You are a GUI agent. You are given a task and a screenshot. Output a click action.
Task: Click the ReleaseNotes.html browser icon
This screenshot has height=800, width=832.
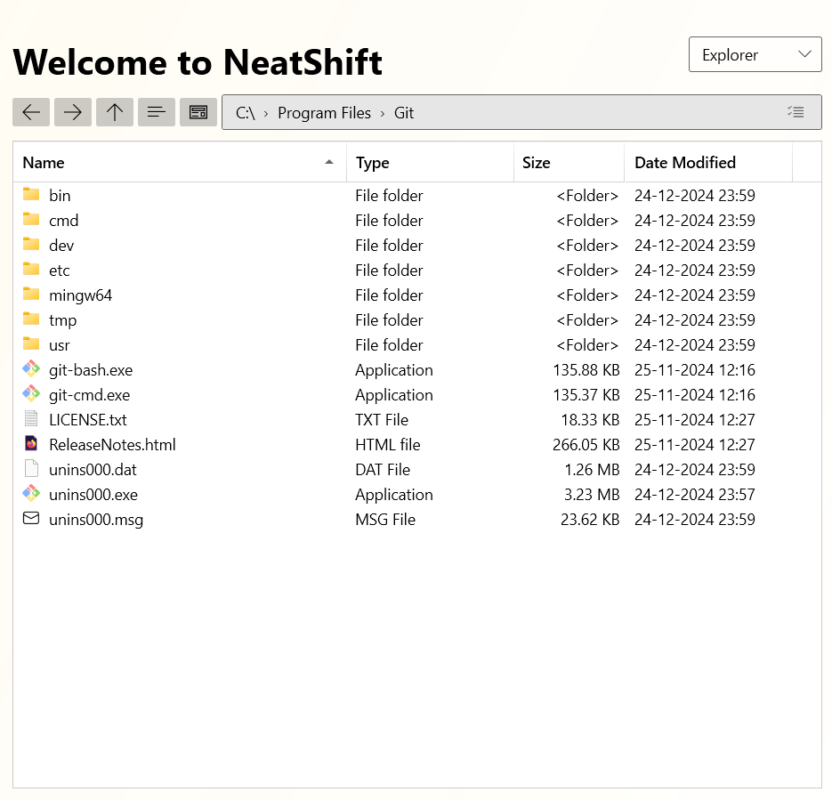click(x=30, y=444)
